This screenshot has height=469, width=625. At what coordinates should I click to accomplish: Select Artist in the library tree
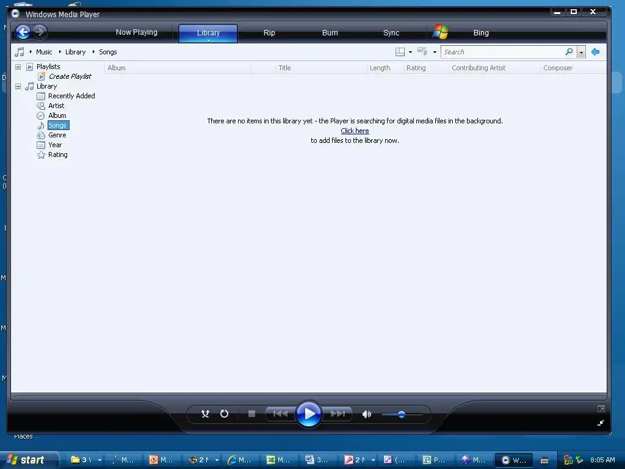(x=56, y=106)
